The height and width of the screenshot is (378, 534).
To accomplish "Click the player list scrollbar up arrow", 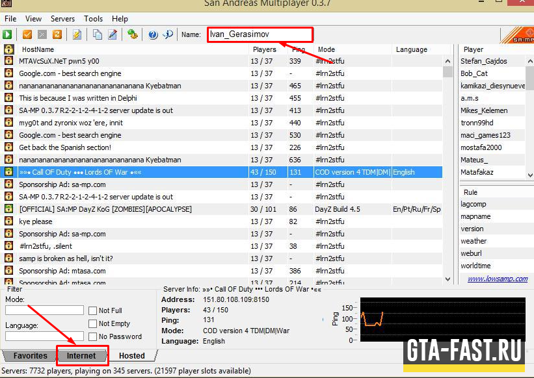I will 530,61.
